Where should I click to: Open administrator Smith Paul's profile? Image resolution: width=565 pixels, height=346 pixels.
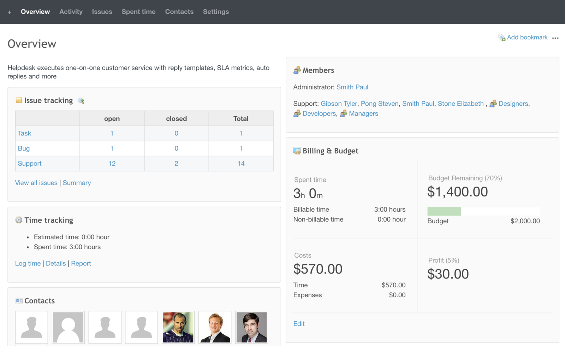pos(352,87)
